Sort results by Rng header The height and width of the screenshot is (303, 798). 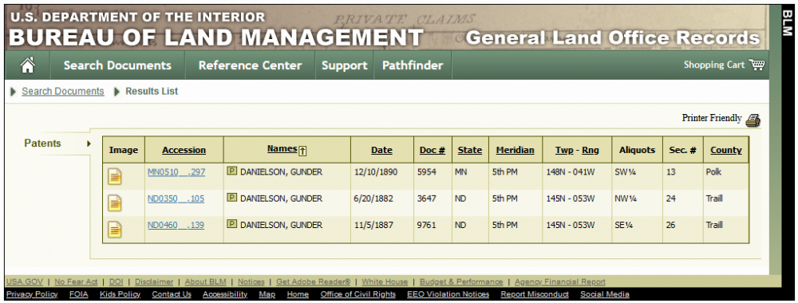tap(591, 150)
